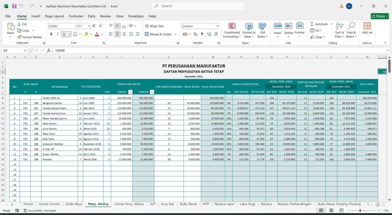
Task: Open the font size 11 dropdown
Action: pos(89,26)
